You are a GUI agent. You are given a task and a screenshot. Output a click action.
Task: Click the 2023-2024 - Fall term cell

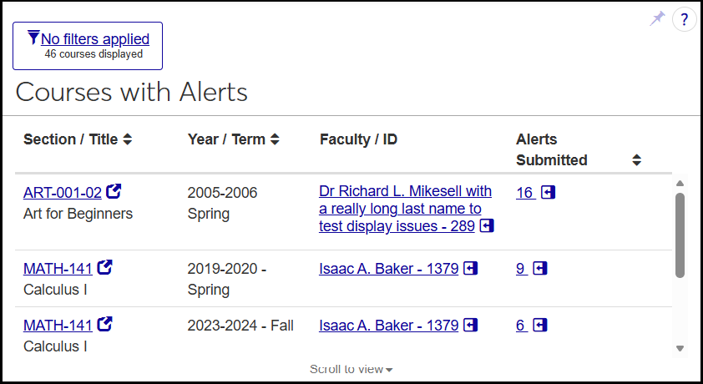(x=240, y=326)
